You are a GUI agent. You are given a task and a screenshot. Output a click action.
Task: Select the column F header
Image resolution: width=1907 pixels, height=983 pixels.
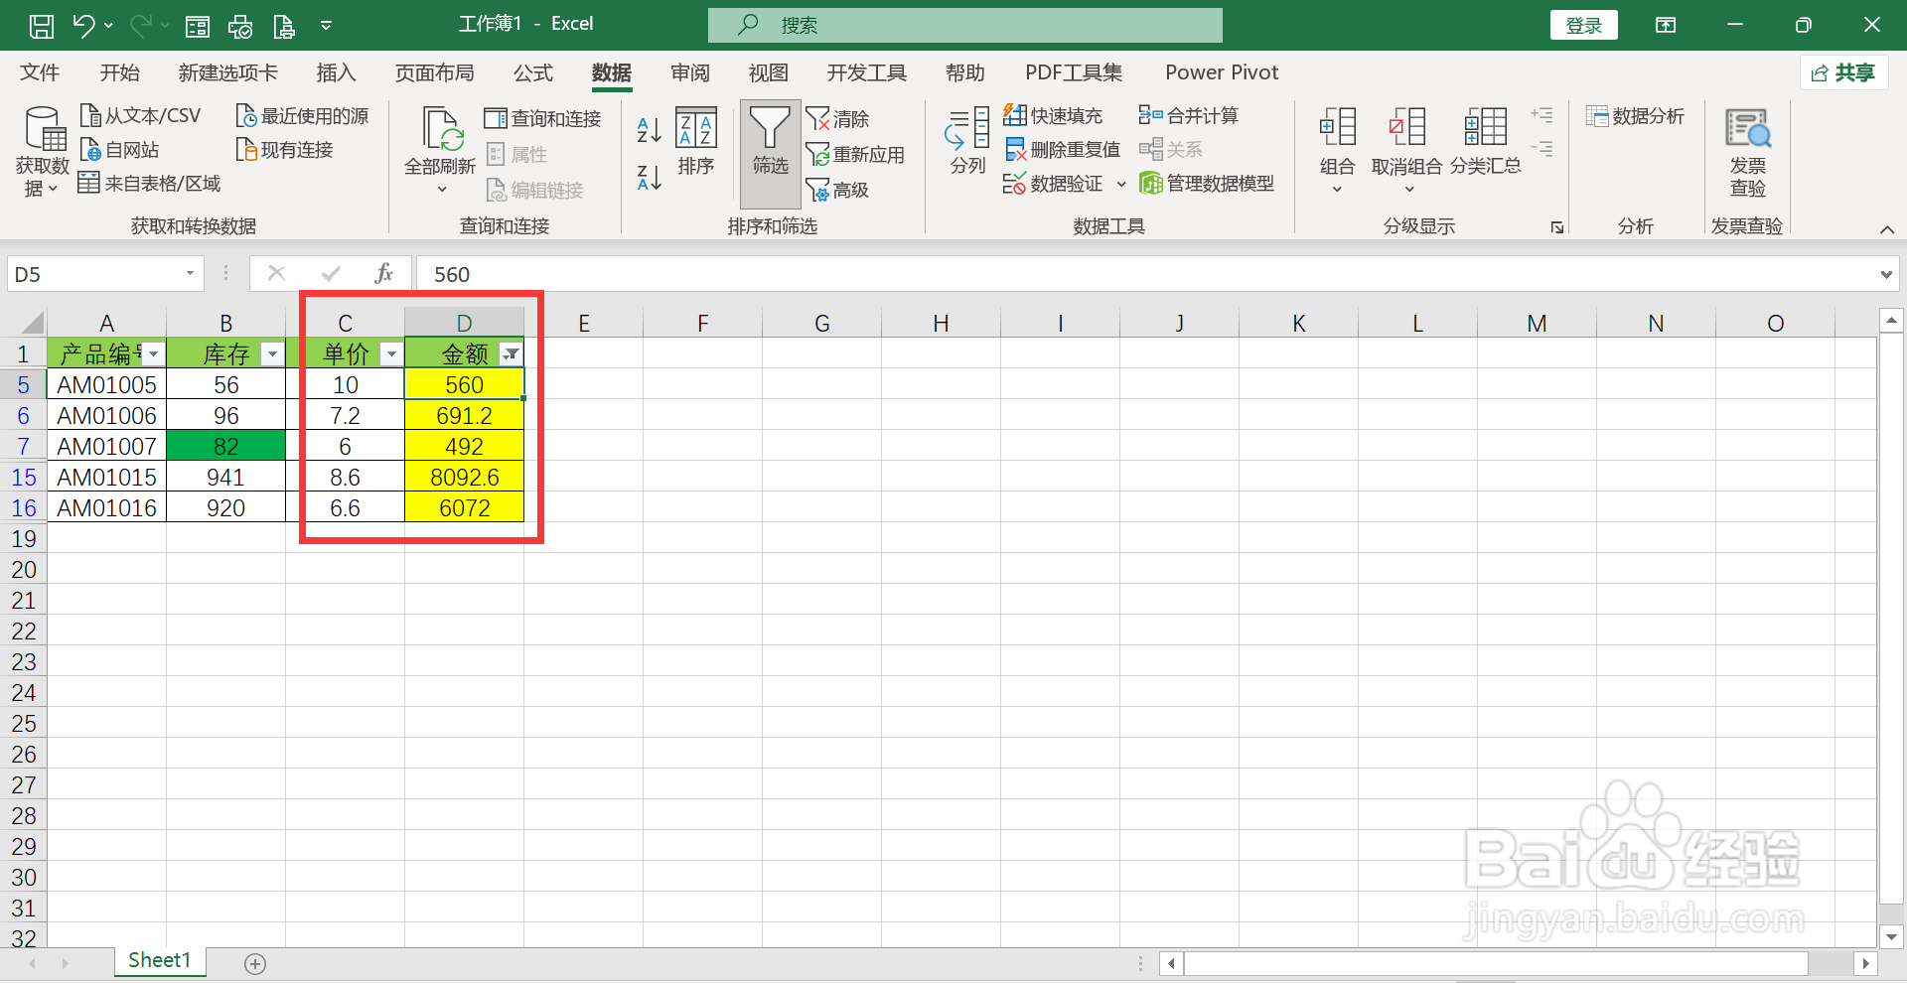pyautogui.click(x=703, y=323)
